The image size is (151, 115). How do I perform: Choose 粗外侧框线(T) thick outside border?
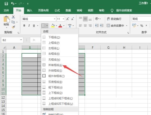[60, 76]
